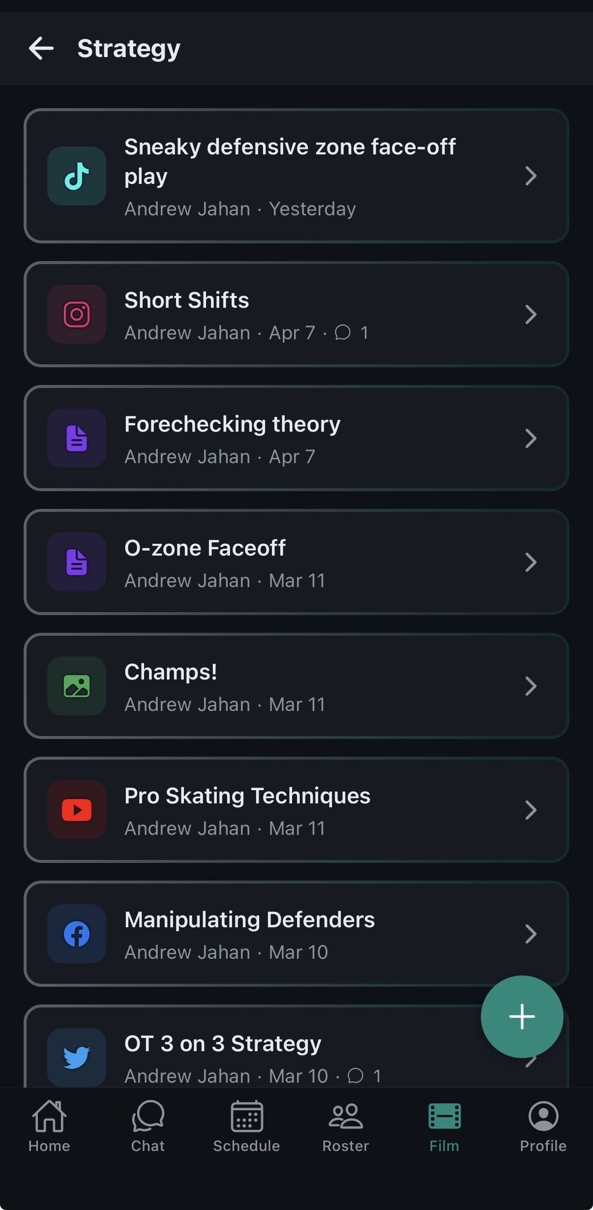Expand the Manipulating Defenders chevron
This screenshot has height=1210, width=593.
click(530, 934)
